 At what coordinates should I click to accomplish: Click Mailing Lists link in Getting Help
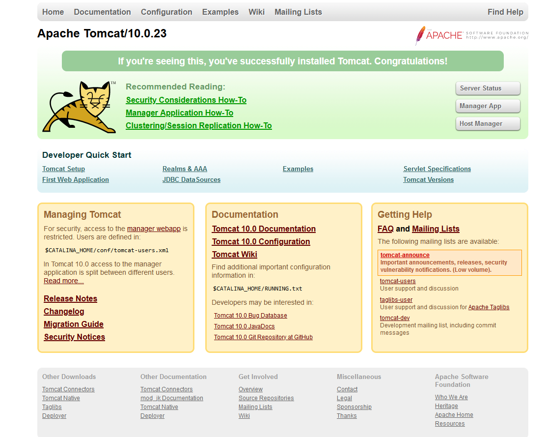tap(436, 229)
